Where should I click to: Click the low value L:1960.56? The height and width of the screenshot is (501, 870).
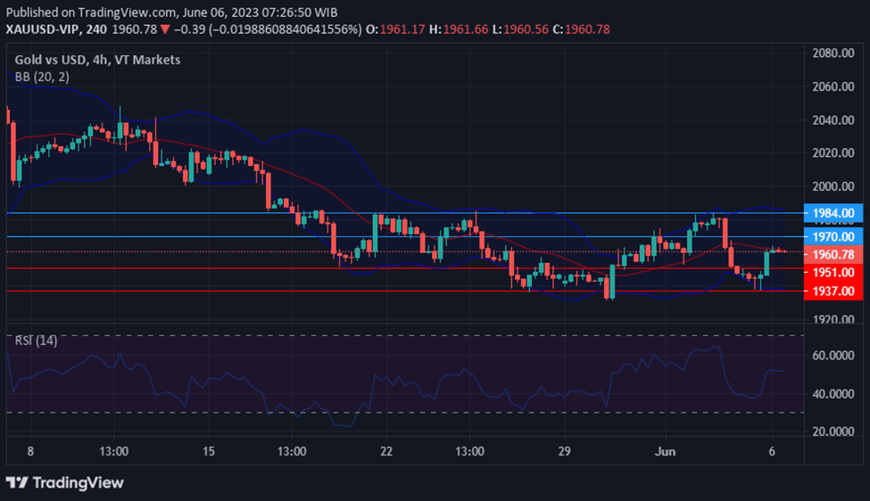[x=520, y=29]
